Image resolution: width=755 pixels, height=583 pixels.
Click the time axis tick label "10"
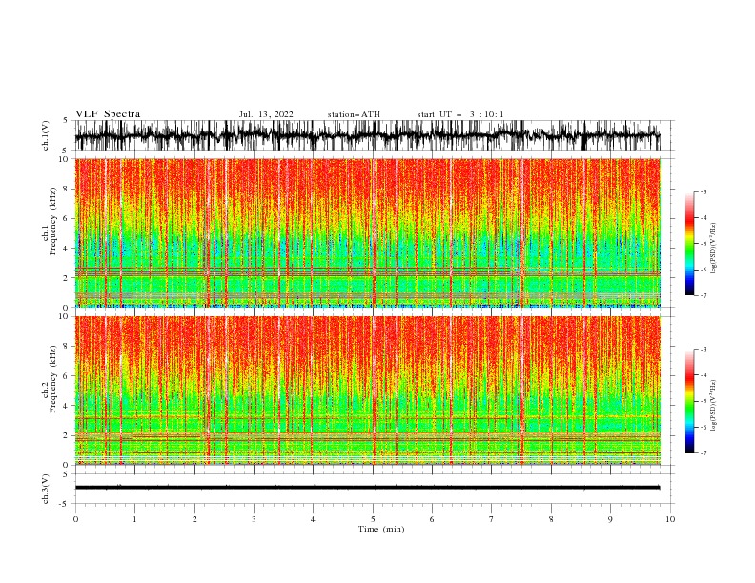click(x=670, y=519)
